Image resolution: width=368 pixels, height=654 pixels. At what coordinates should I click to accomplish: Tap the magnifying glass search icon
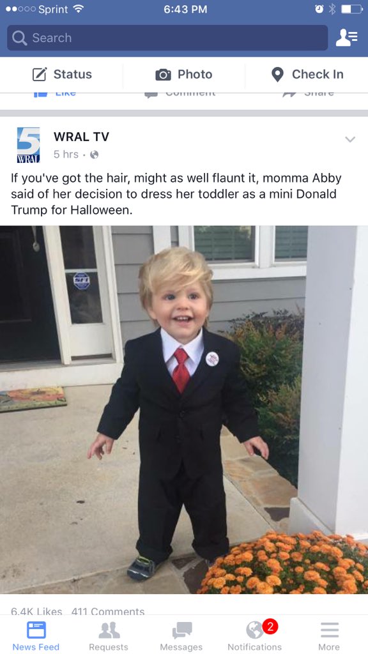coord(19,38)
